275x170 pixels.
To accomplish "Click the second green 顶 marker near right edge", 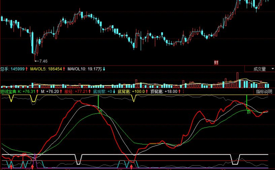I will [x=249, y=112].
